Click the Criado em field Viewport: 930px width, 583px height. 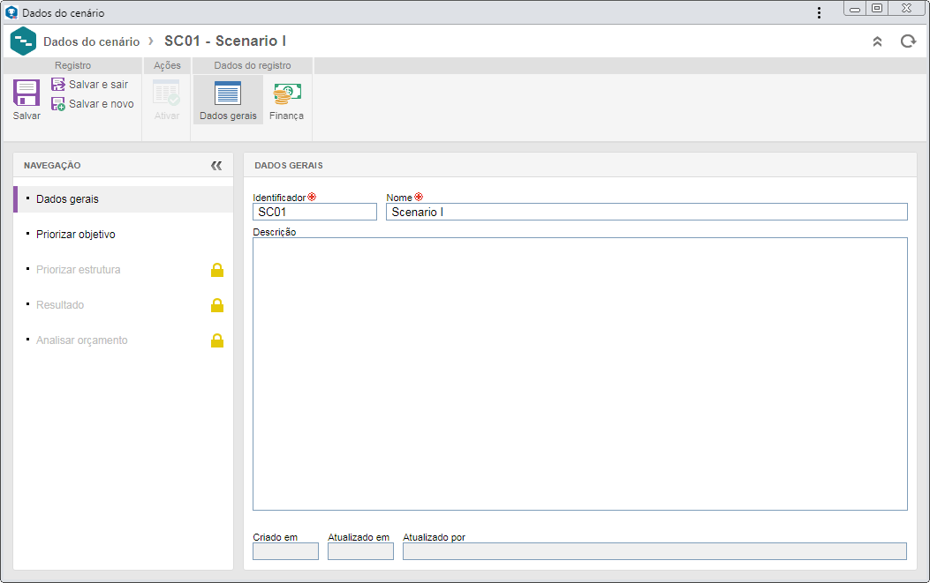tap(286, 551)
